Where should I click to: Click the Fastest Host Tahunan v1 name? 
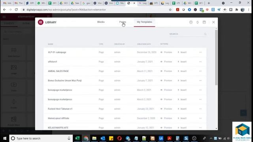[x=60, y=109]
